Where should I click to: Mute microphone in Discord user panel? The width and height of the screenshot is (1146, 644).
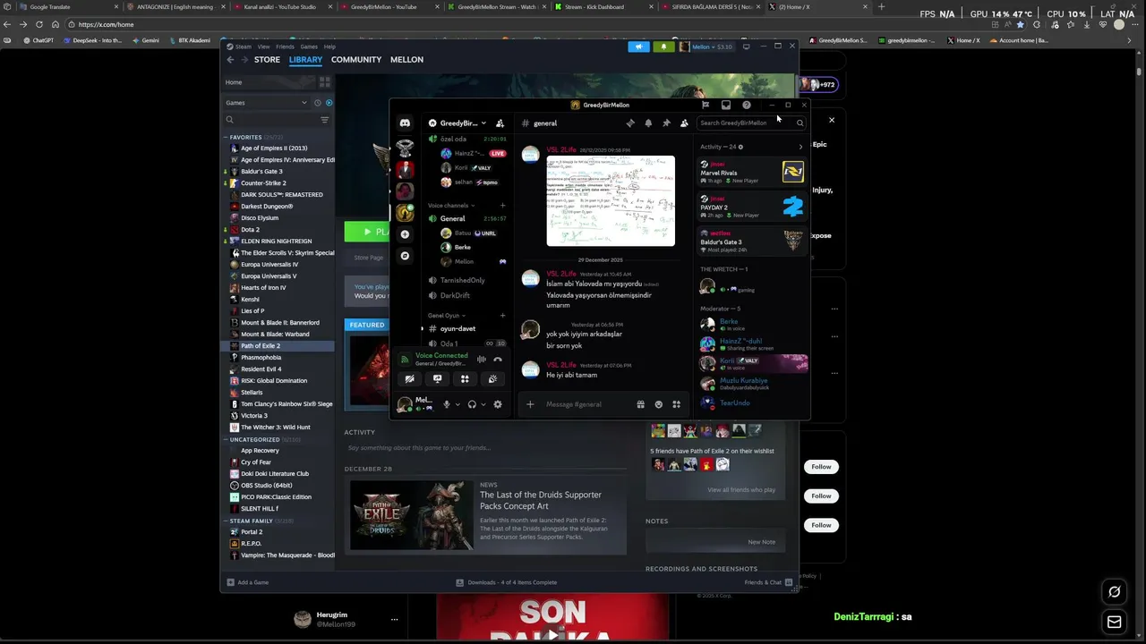(x=447, y=404)
